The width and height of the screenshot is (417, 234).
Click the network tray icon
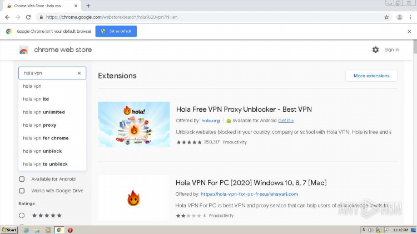[x=378, y=230]
